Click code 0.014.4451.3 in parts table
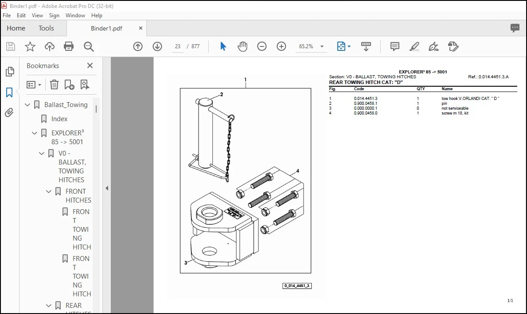This screenshot has width=527, height=314. [x=366, y=99]
